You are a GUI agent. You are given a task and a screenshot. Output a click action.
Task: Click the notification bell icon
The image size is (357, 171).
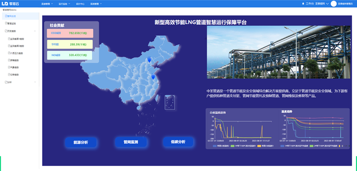point(303,3)
